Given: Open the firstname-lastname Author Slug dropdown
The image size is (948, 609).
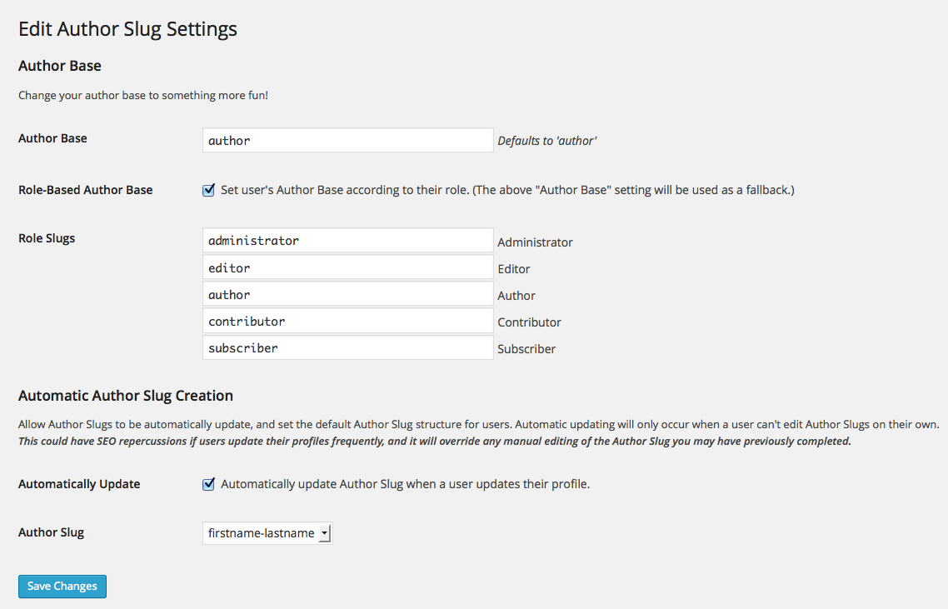Looking at the screenshot, I should click(267, 533).
